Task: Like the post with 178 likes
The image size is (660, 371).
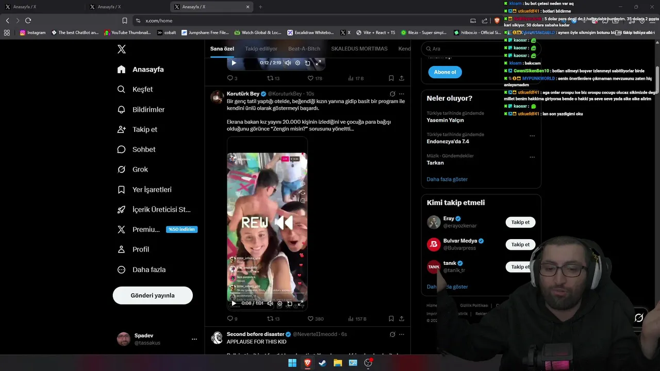Action: (x=315, y=78)
